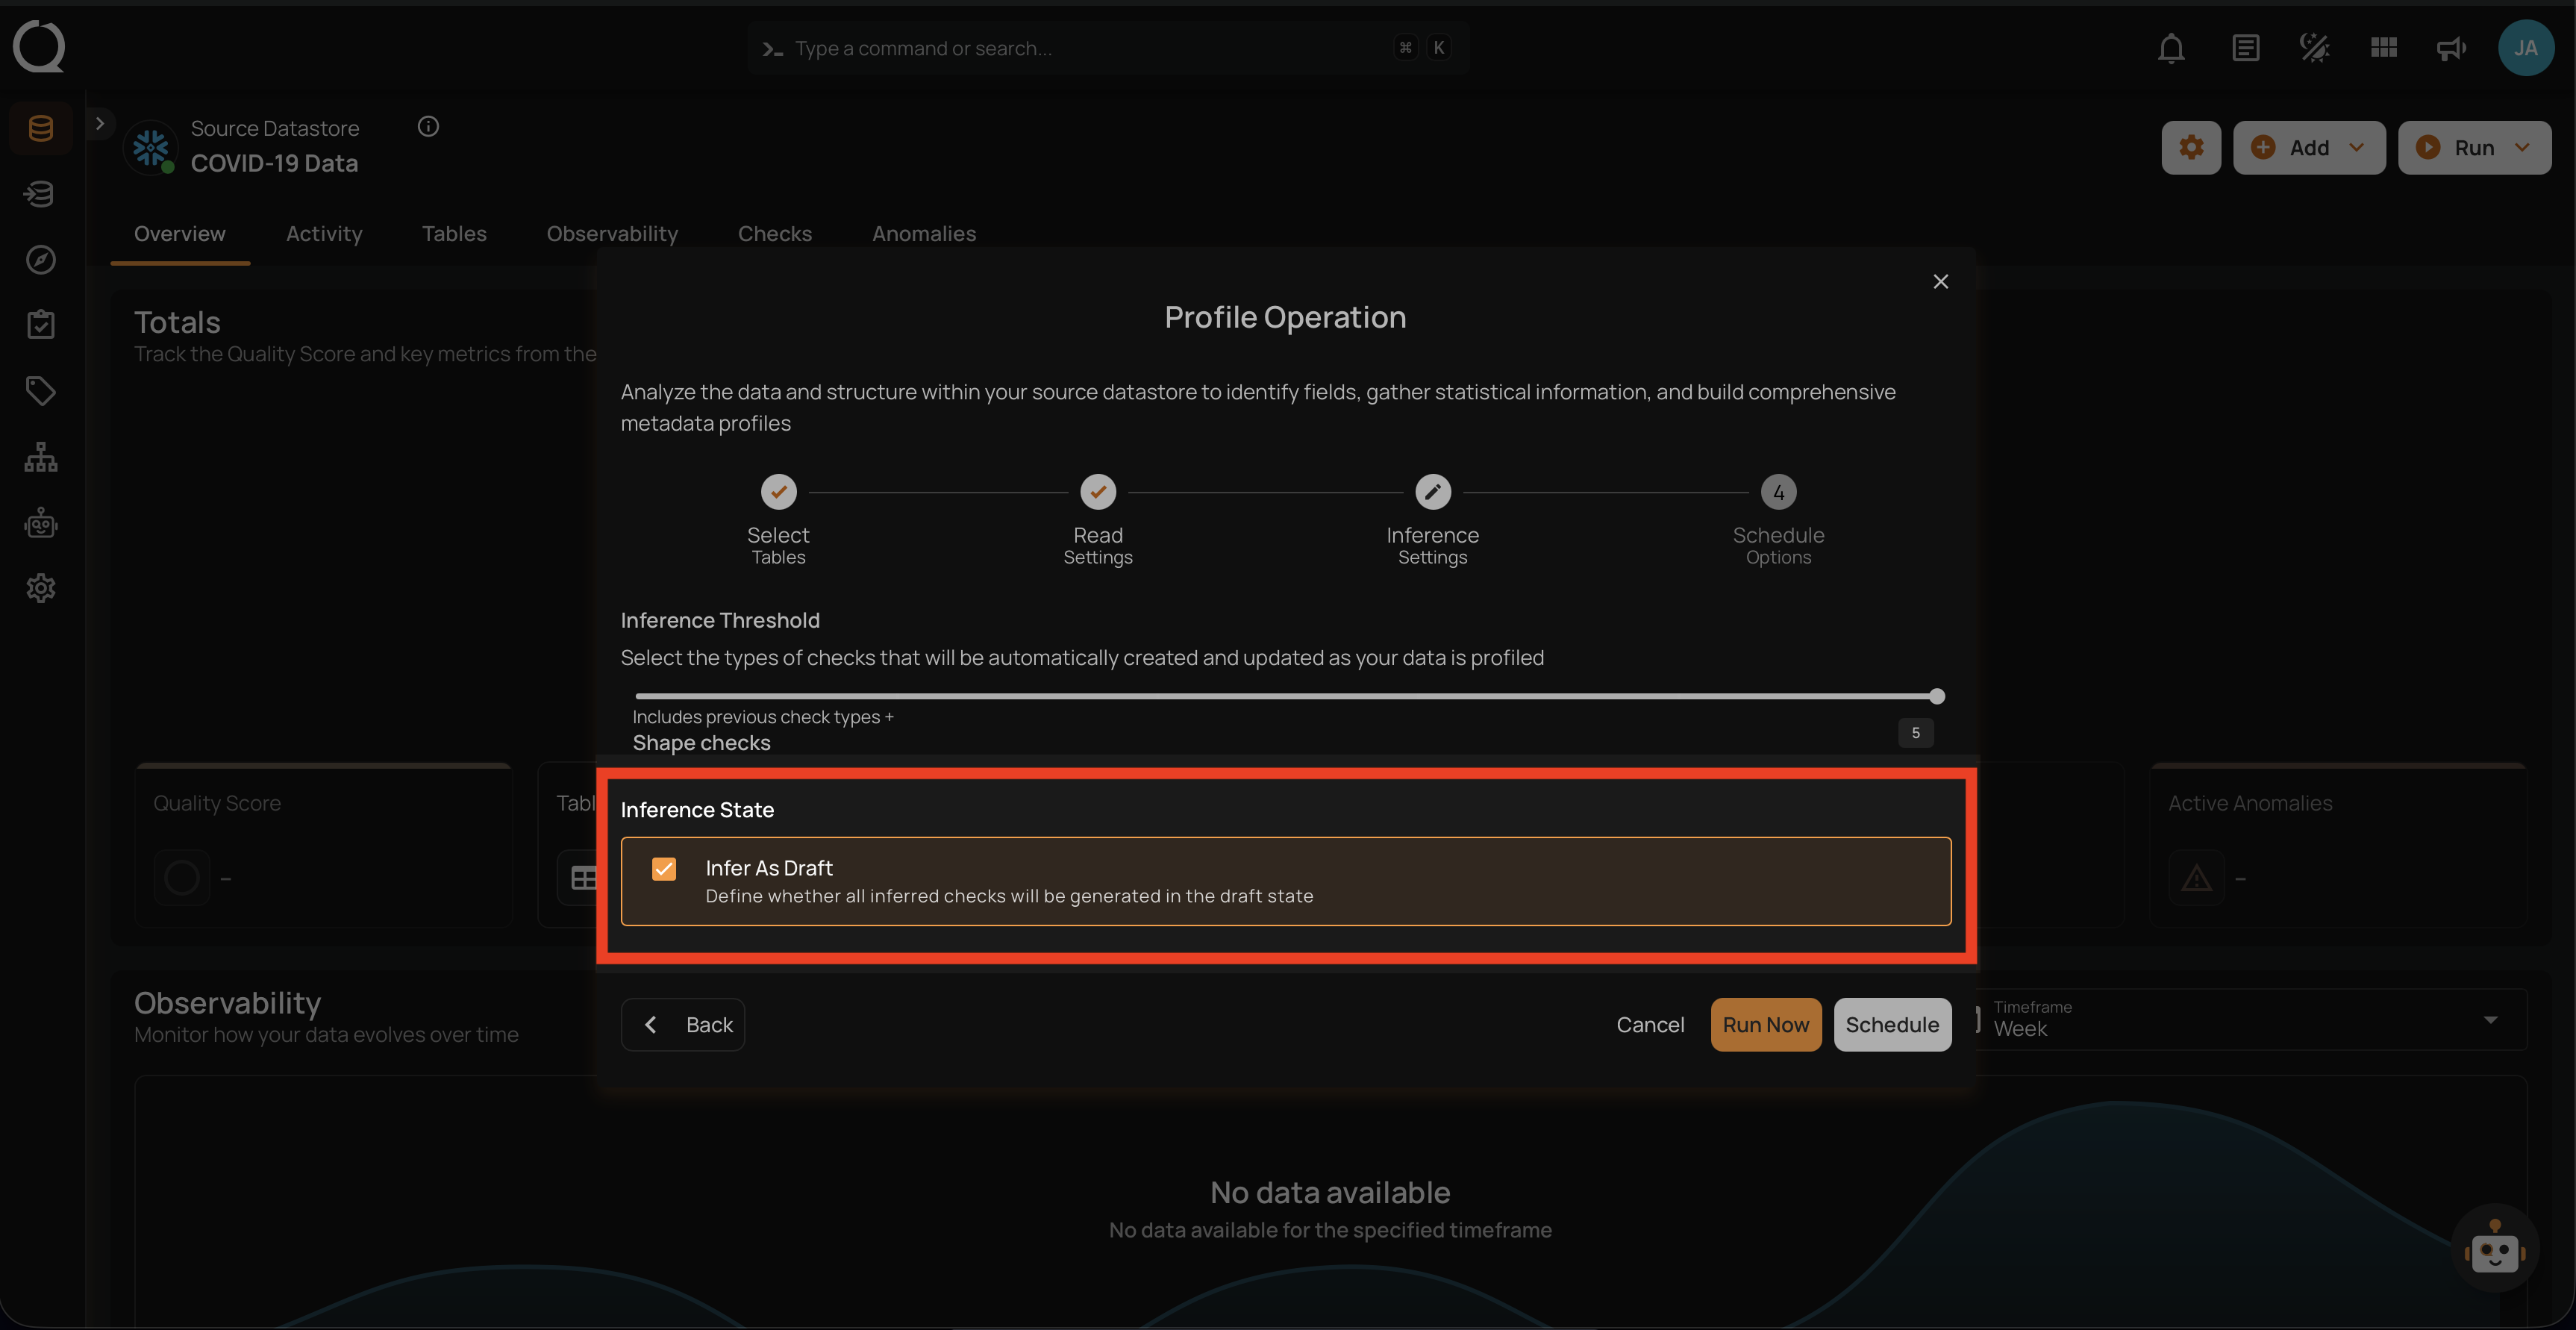Go back using the Back button
Screen dimensions: 2576x1330
click(683, 1024)
